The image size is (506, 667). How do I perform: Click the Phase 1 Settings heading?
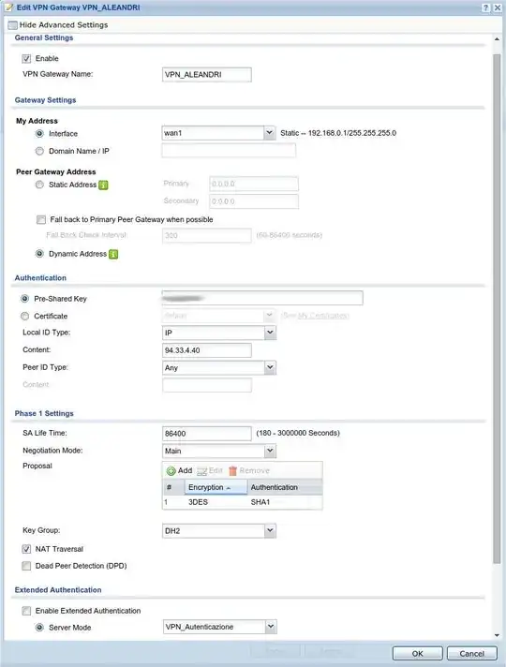coord(44,413)
